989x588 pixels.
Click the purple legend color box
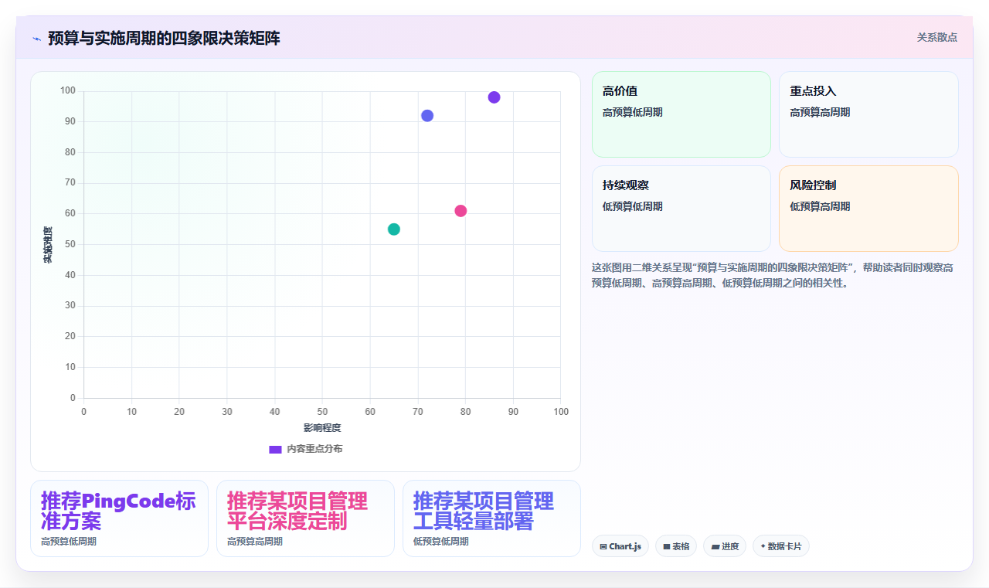[x=275, y=450]
